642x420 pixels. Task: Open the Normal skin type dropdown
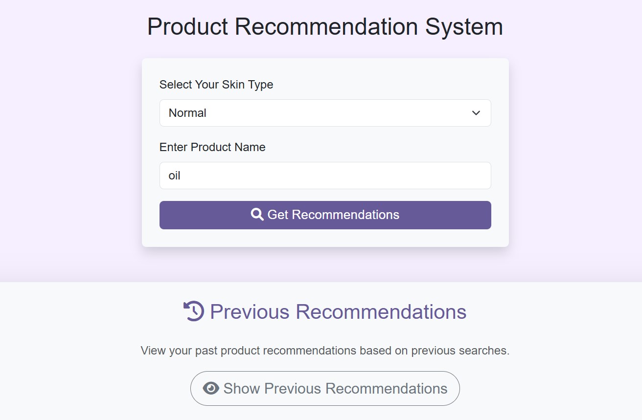pos(325,113)
